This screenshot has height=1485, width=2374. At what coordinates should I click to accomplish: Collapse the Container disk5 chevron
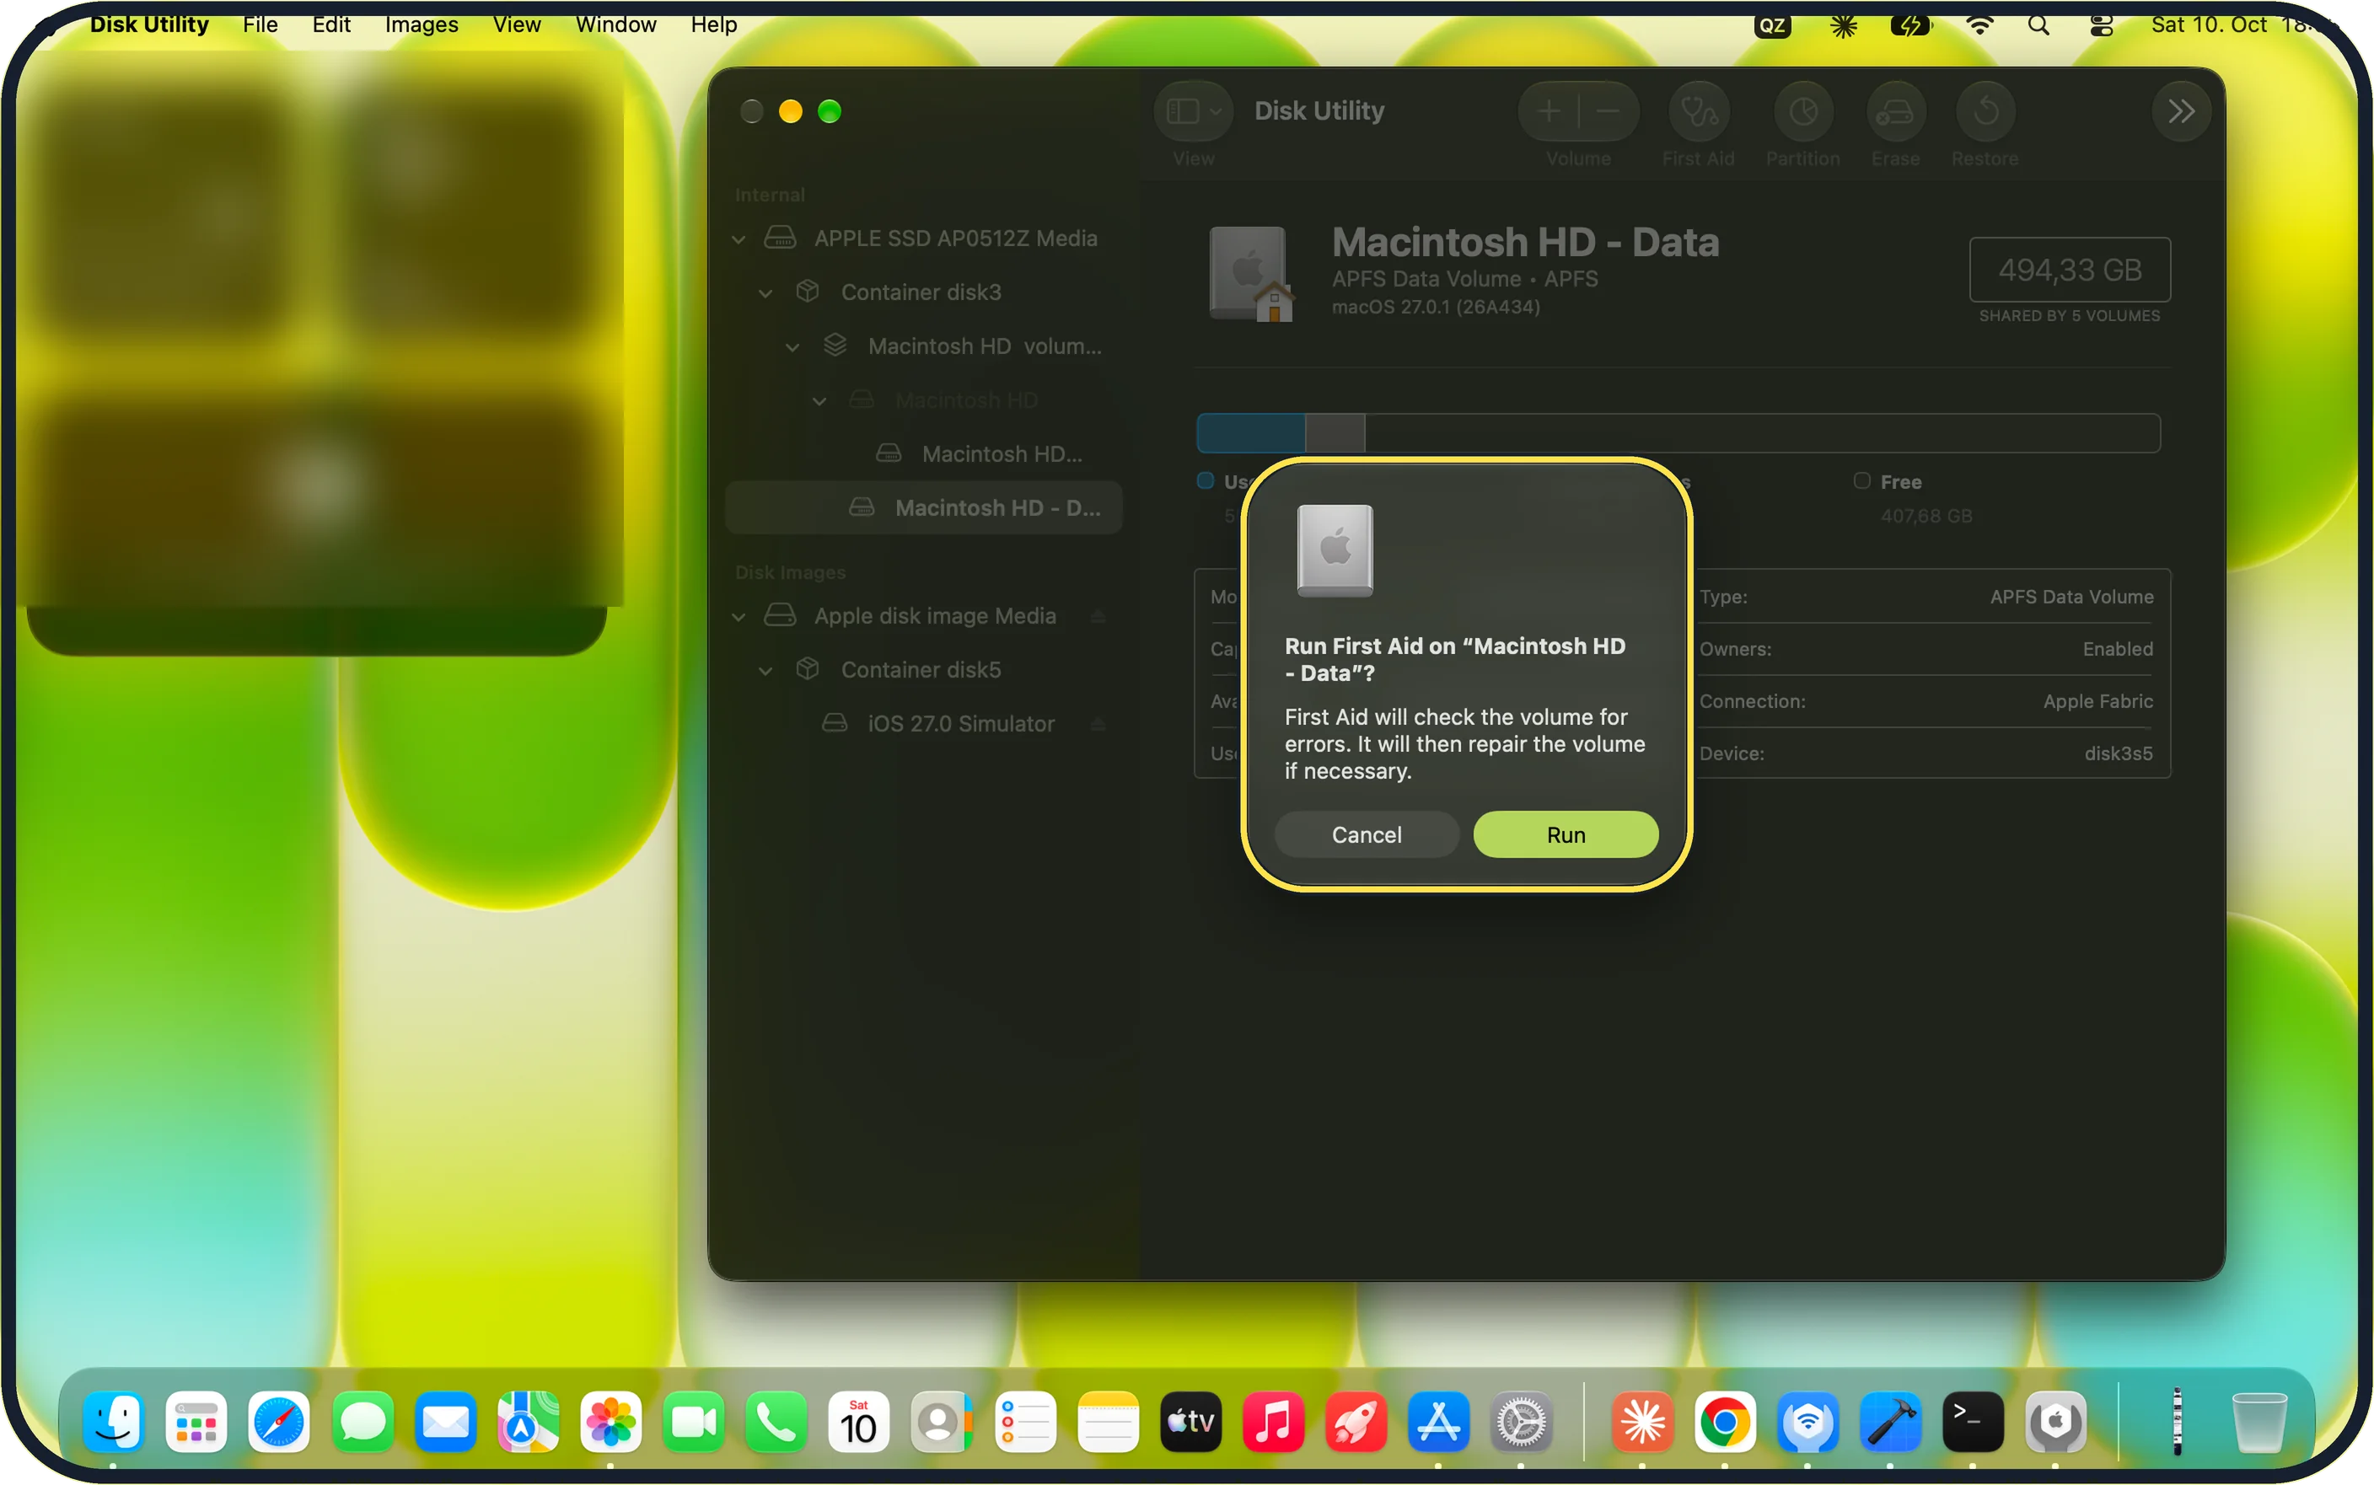click(765, 671)
